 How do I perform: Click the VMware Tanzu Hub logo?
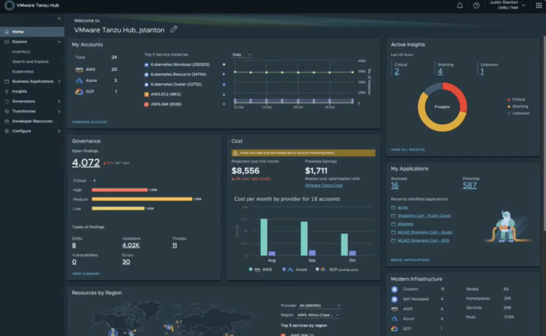click(x=9, y=5)
